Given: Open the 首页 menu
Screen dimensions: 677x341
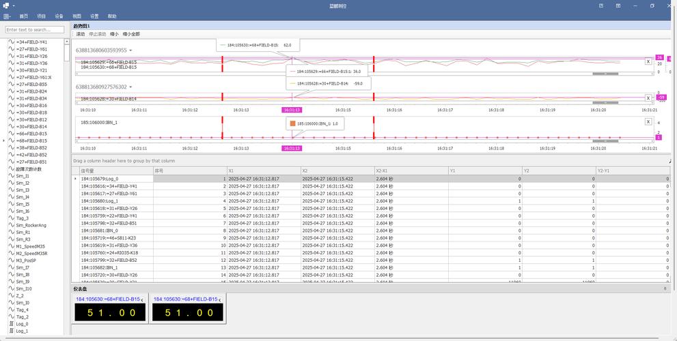Looking at the screenshot, I should pyautogui.click(x=23, y=16).
